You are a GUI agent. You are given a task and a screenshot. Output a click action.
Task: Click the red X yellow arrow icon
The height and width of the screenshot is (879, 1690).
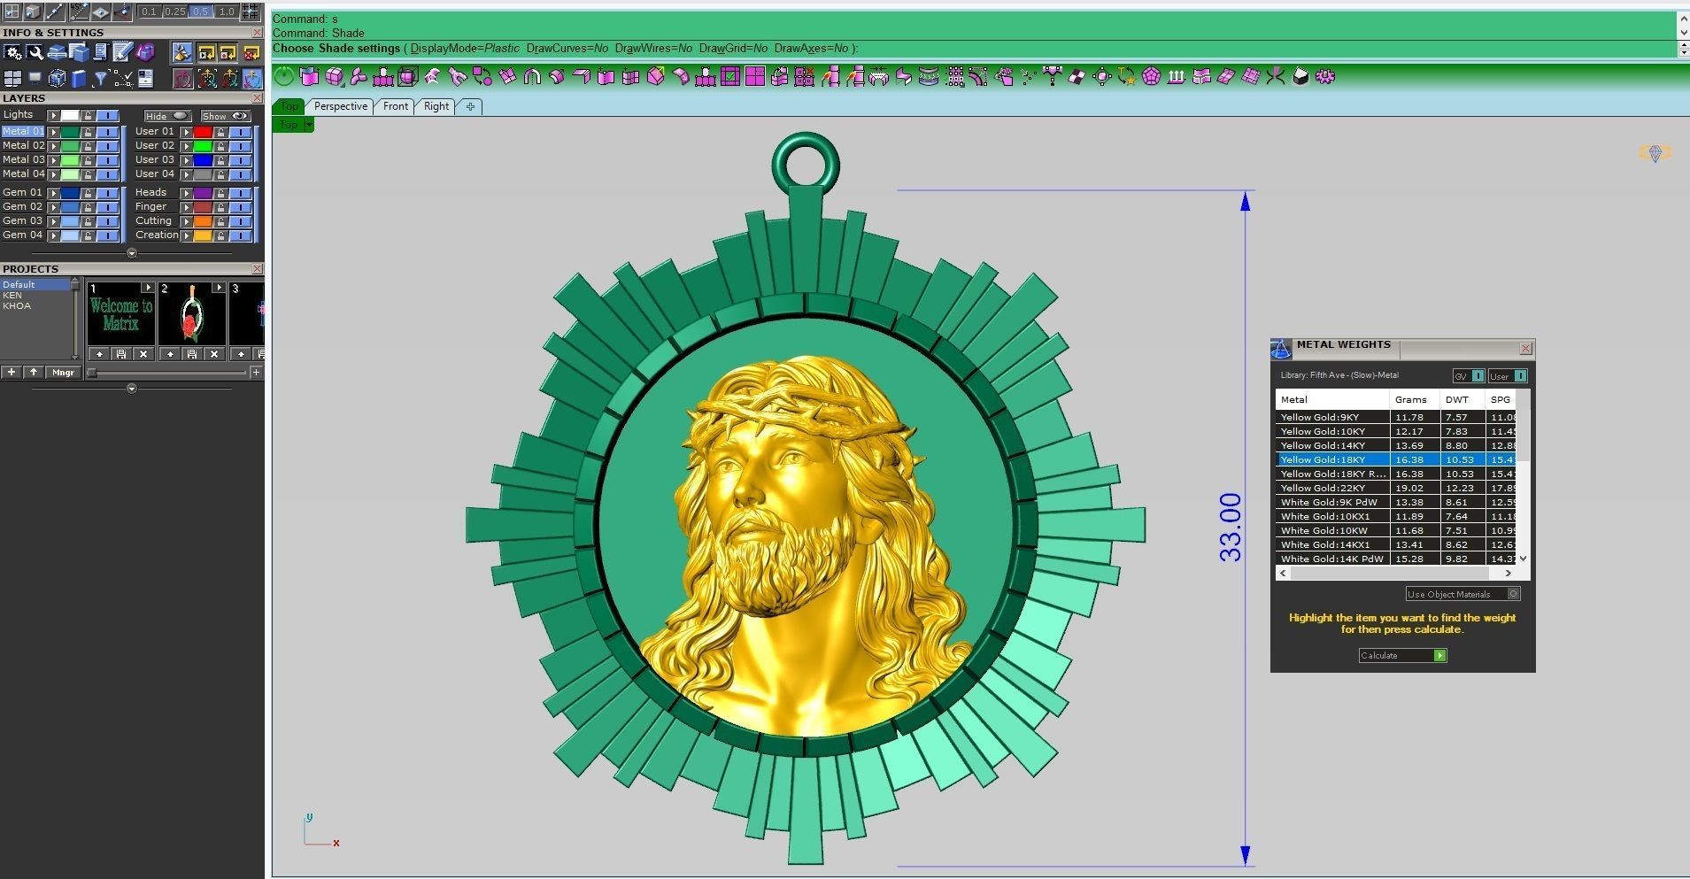coord(251,52)
